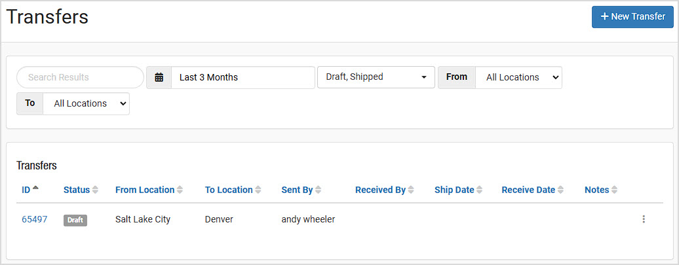Sort by ID using arrow icon

(x=35, y=188)
